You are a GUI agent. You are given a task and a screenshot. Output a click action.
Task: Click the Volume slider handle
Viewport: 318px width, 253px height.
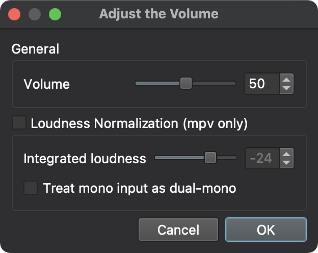[x=186, y=83]
